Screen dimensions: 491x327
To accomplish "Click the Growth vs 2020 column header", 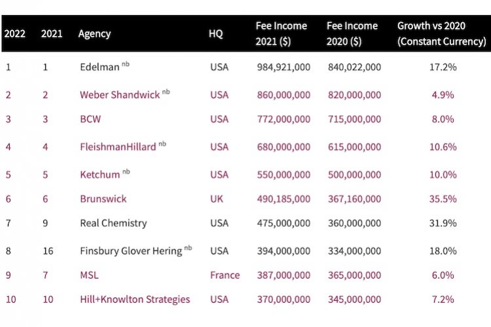I will click(441, 33).
